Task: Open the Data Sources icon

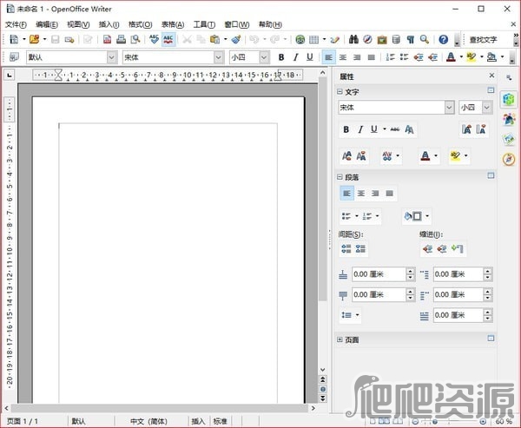Action: [x=396, y=39]
